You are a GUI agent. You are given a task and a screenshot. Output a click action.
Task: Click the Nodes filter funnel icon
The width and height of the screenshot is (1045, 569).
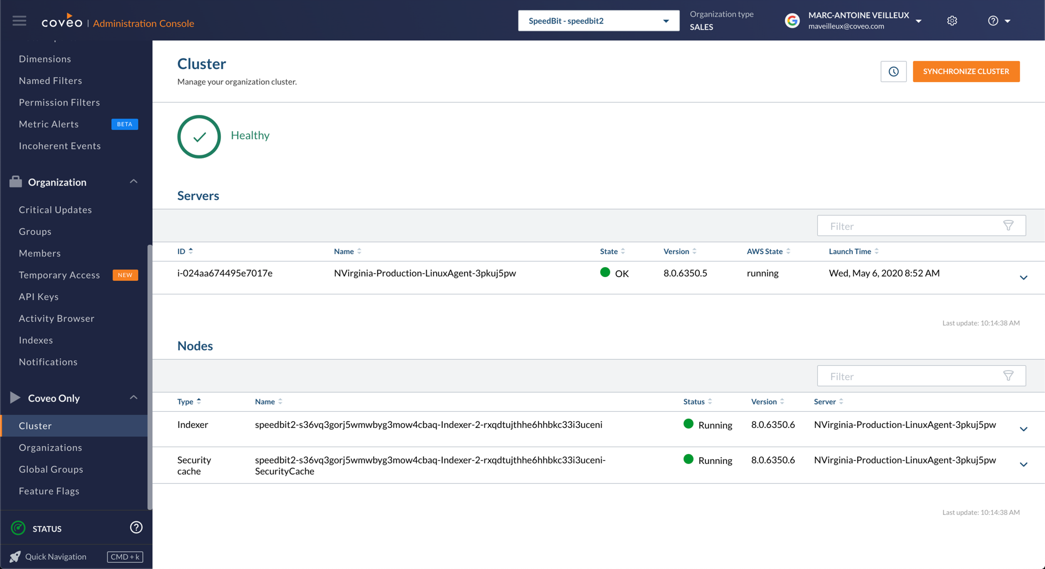pyautogui.click(x=1008, y=376)
